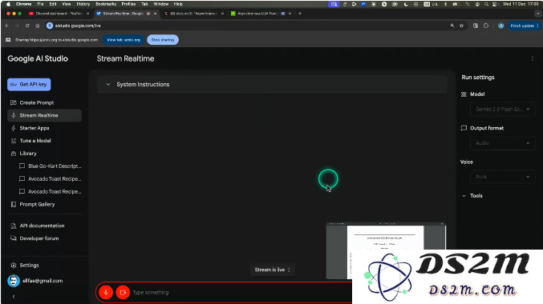Open Create Prompt in the sidebar

point(44,102)
